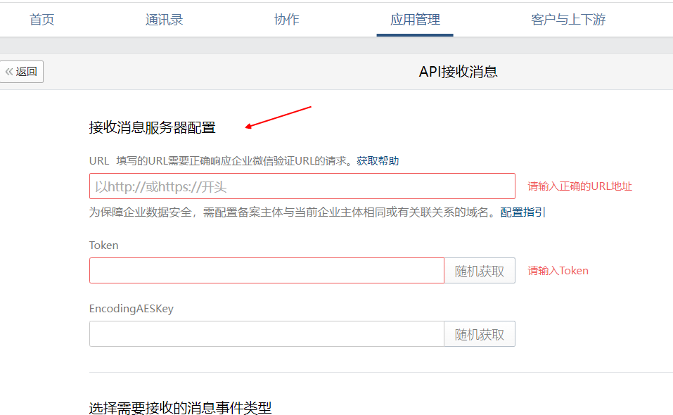
Task: Click 随机获取 next to EncodingAESKey
Action: 480,334
